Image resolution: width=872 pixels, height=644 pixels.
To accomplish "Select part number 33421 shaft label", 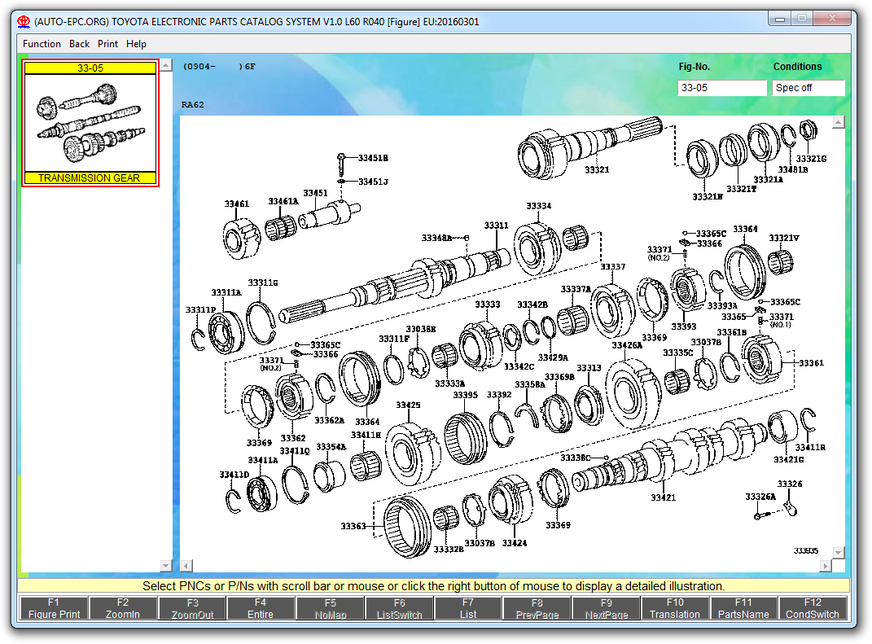I will [664, 497].
